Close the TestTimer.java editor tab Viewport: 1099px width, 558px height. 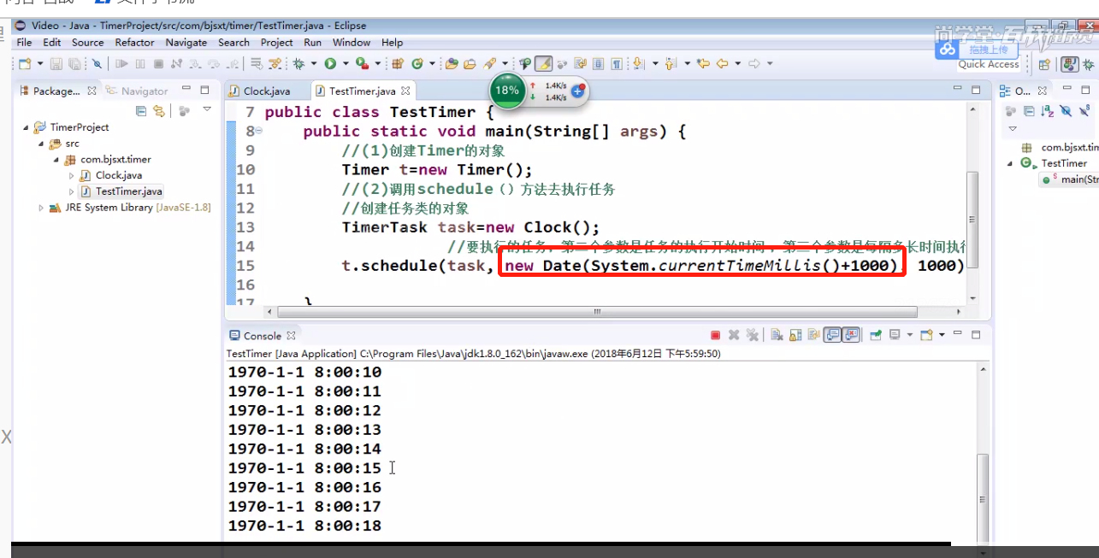click(x=405, y=91)
